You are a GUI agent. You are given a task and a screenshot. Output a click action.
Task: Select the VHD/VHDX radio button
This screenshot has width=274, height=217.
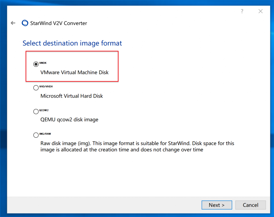coord(36,88)
